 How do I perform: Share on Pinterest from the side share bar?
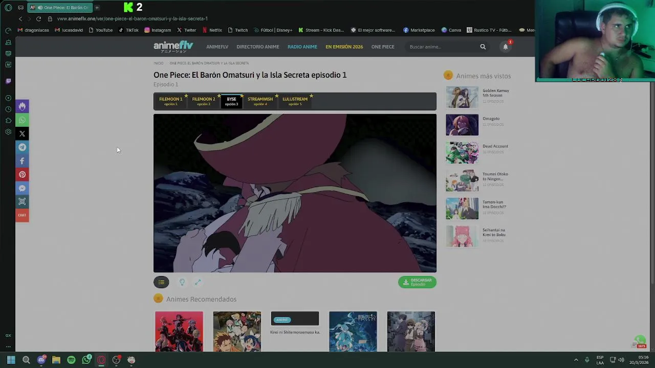pos(22,174)
